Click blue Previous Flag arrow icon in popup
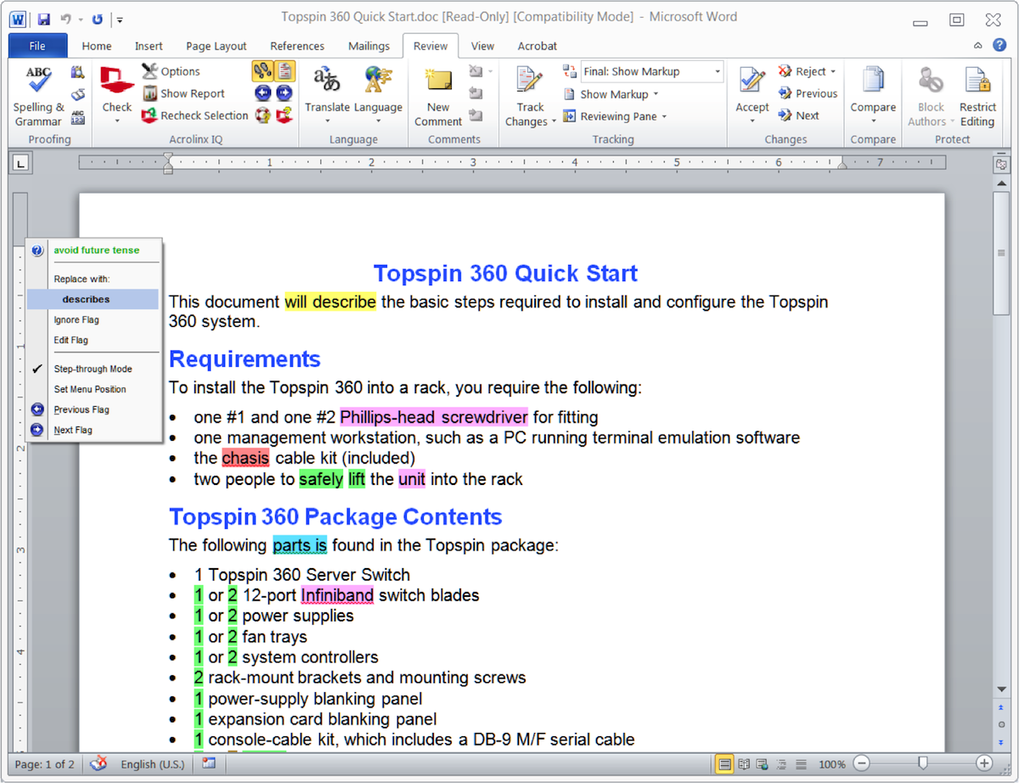The image size is (1019, 783). pos(37,409)
